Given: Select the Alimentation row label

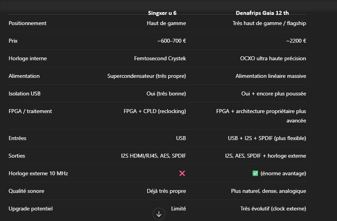Looking at the screenshot, I should (24, 76).
